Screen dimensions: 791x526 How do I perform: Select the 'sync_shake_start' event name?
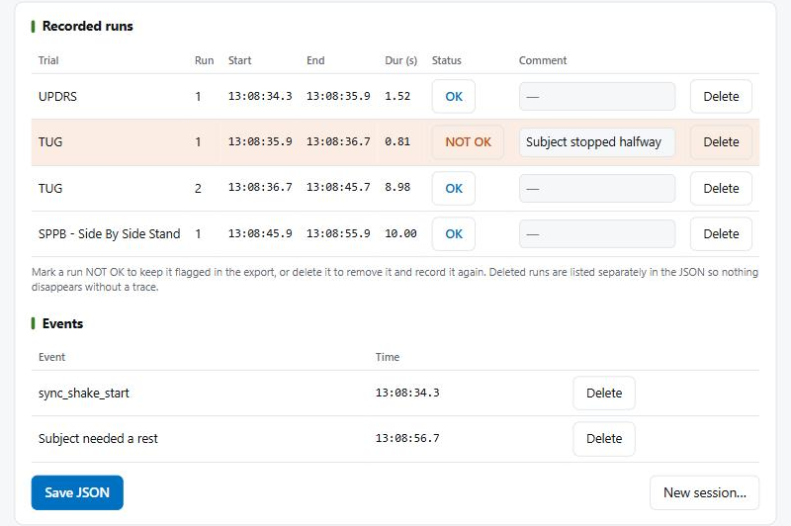click(84, 394)
